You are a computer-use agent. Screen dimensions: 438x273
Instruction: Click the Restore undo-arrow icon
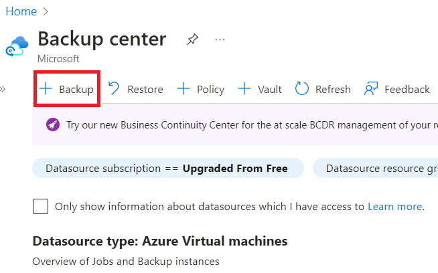click(115, 89)
